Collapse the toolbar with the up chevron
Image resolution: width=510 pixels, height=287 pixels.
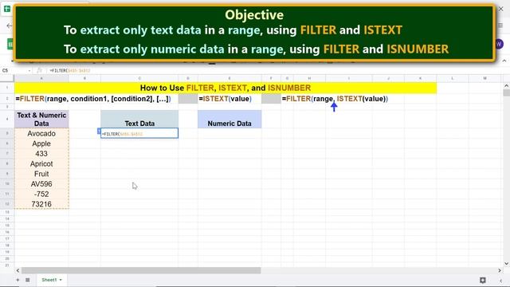click(x=504, y=61)
